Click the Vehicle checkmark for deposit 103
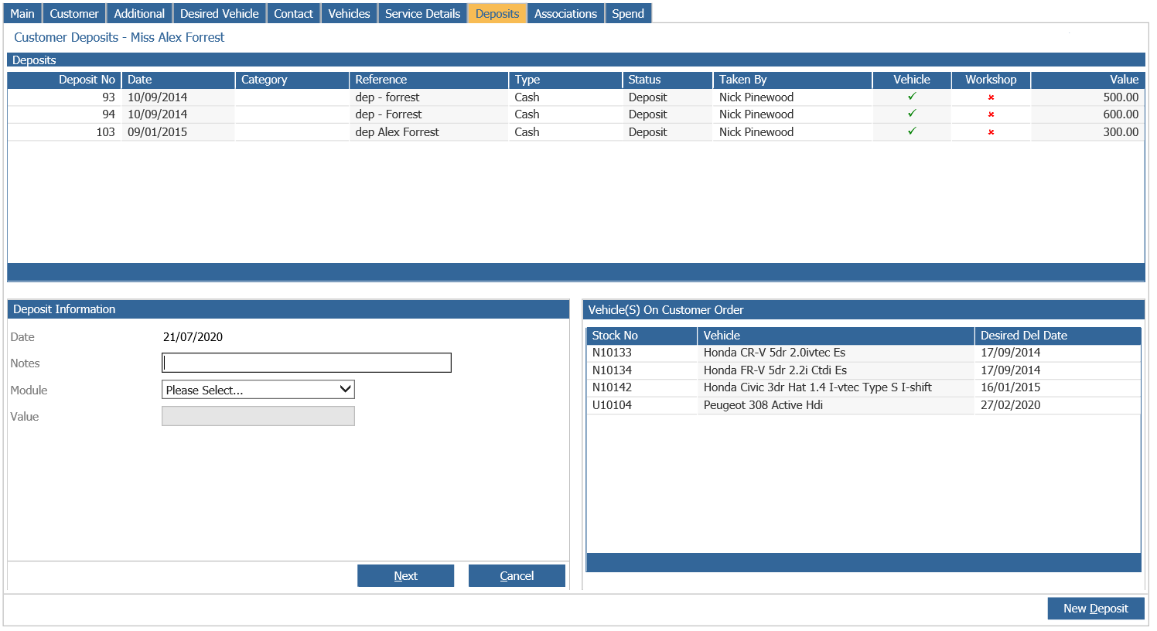This screenshot has width=1157, height=631. coord(912,131)
